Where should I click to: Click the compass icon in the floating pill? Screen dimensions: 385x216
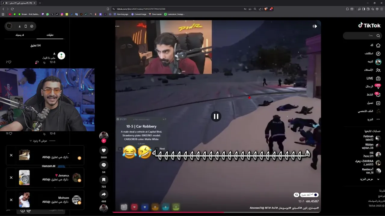pyautogui.click(x=32, y=26)
